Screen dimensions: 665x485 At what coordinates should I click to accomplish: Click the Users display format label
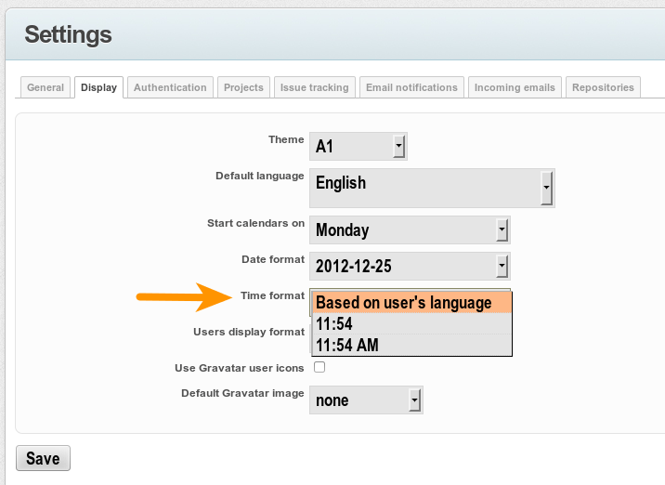(x=249, y=332)
